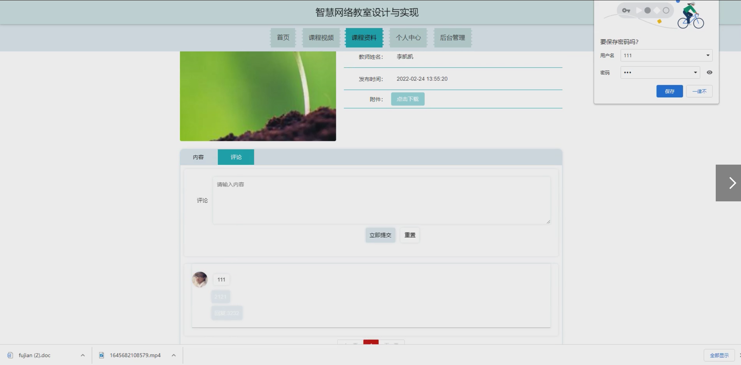The image size is (741, 365).
Task: Switch to the 内容 tab
Action: pos(198,157)
